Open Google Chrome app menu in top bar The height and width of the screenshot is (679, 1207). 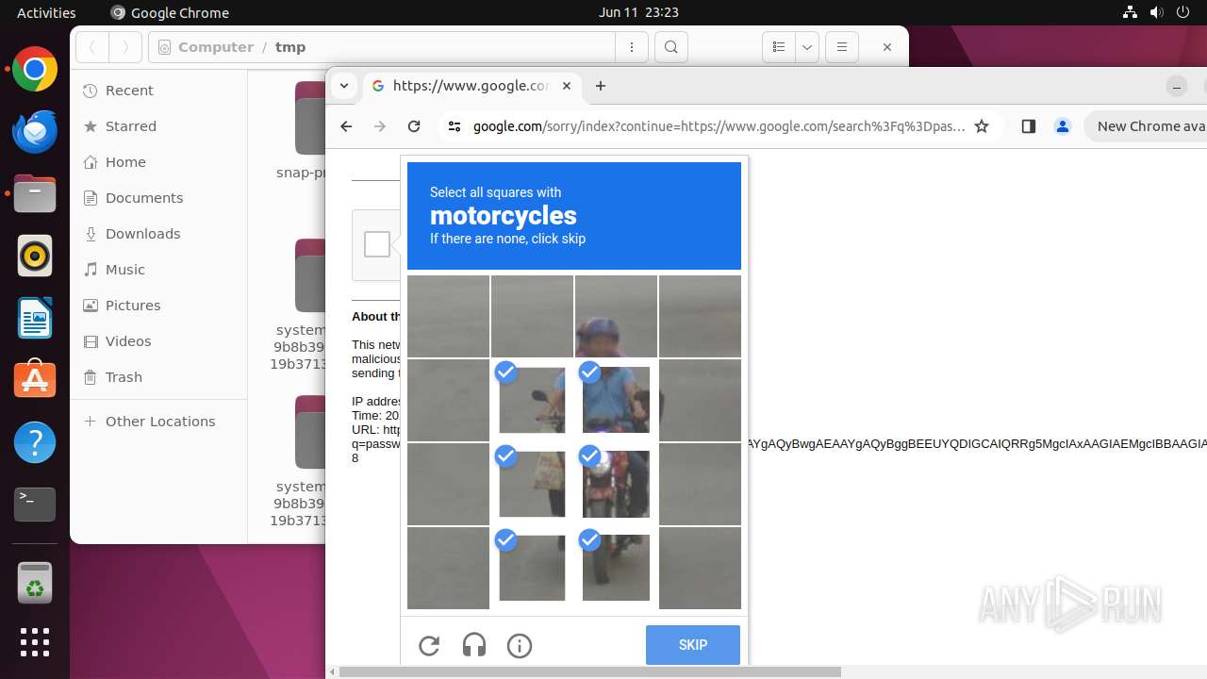(x=170, y=12)
